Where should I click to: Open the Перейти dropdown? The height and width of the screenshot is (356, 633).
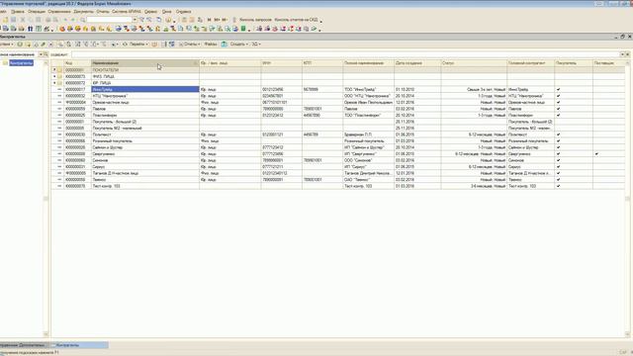[x=138, y=44]
